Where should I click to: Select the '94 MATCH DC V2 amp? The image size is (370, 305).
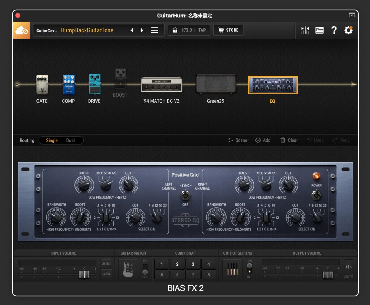pos(162,84)
